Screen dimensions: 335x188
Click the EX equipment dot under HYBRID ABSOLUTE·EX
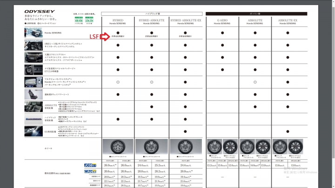(185, 131)
